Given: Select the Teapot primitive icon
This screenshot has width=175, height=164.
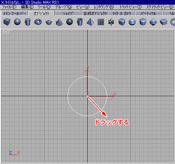Looking at the screenshot, I should 49,22.
